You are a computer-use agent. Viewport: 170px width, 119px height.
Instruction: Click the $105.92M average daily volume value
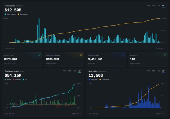pyautogui.click(x=52, y=59)
